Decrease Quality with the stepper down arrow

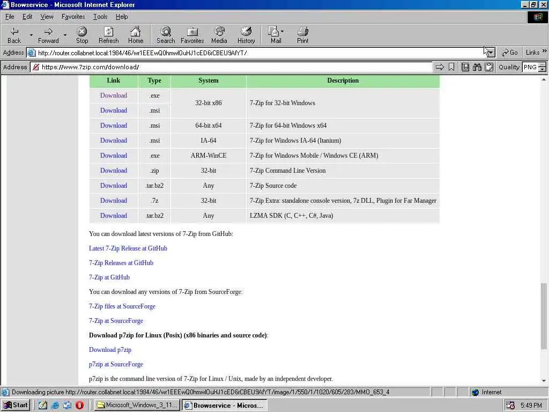[542, 69]
